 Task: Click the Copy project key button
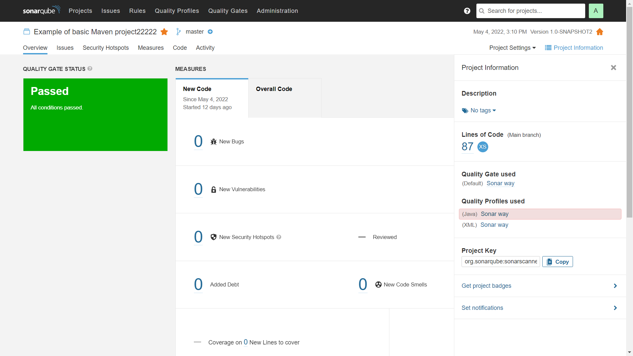(x=558, y=262)
